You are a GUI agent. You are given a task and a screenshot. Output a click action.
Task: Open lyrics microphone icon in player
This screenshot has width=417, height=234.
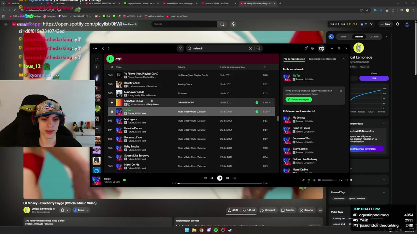(304, 180)
